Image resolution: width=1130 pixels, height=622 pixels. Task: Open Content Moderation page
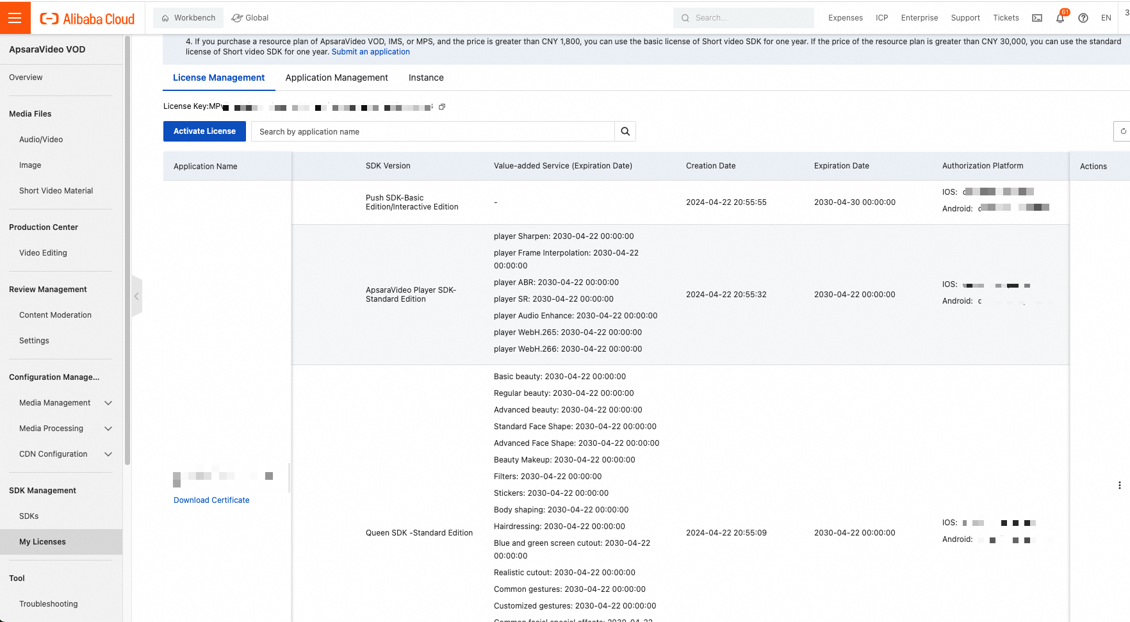click(55, 315)
